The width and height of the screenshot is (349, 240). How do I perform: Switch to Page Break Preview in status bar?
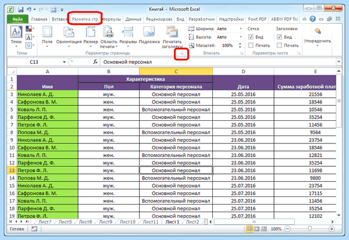coord(263,229)
